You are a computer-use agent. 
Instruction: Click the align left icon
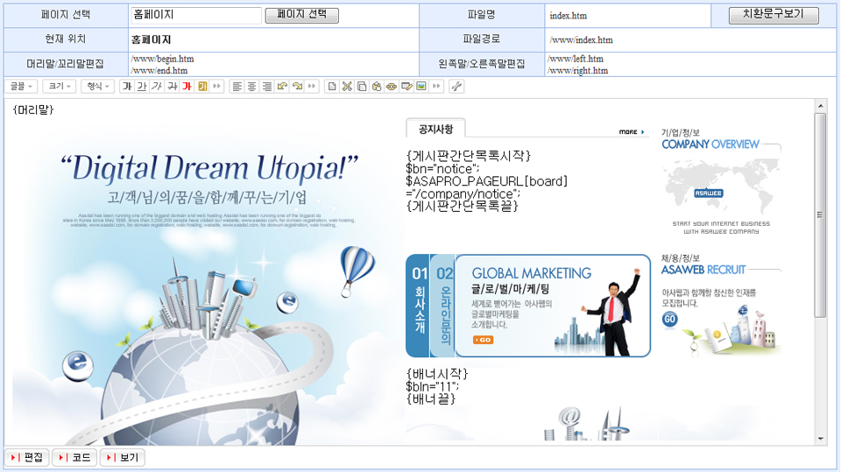(237, 87)
